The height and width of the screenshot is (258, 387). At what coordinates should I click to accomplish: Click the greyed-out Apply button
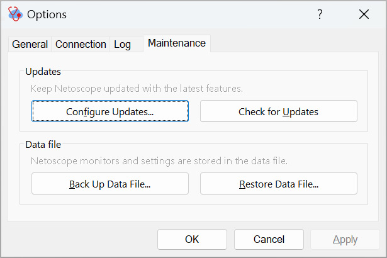[345, 239]
